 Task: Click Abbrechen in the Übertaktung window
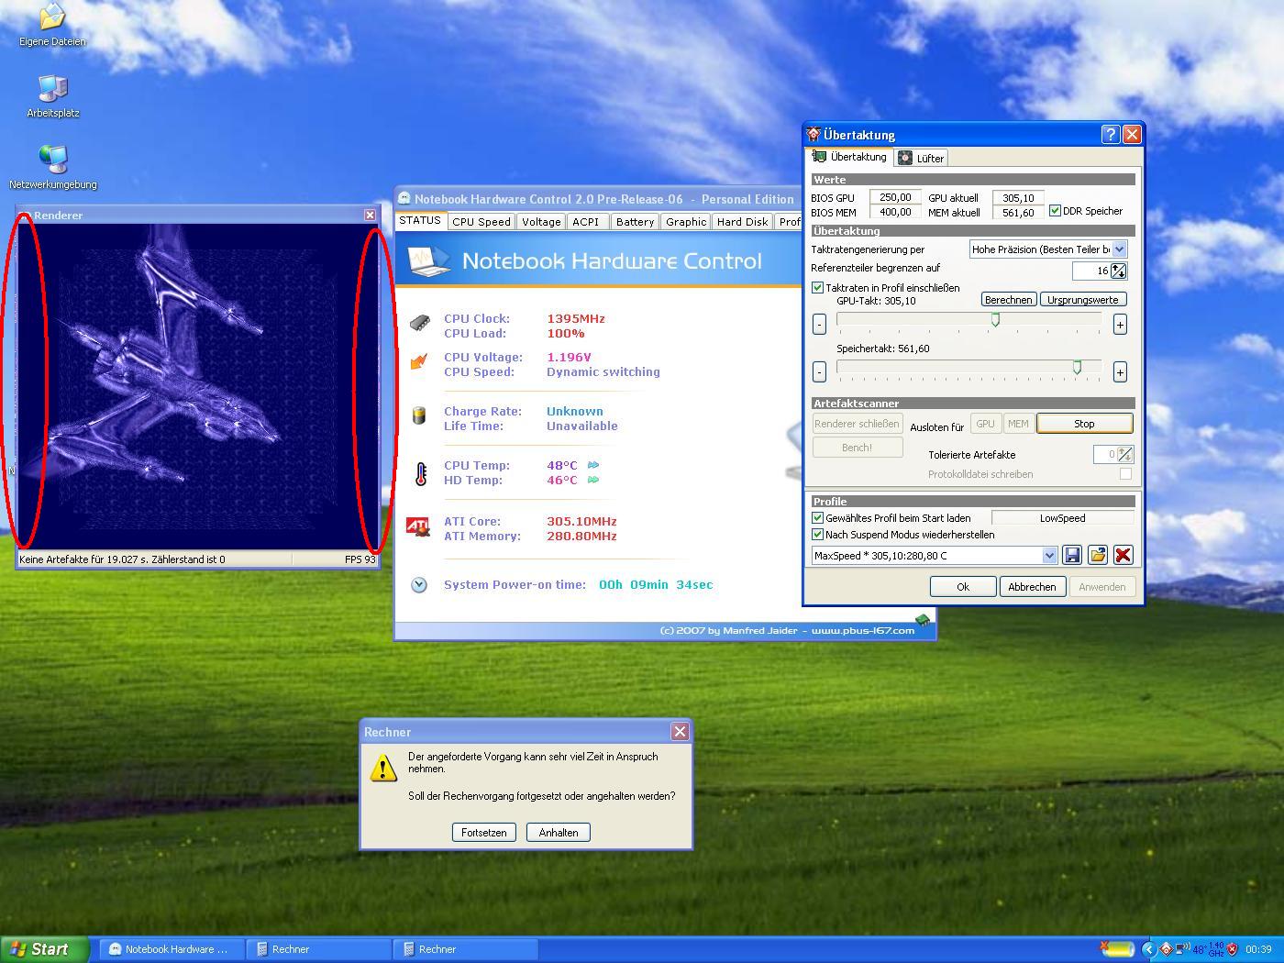coord(1032,587)
